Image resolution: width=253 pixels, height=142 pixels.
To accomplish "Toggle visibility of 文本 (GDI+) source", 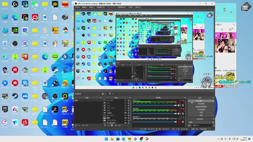I will tap(125, 108).
